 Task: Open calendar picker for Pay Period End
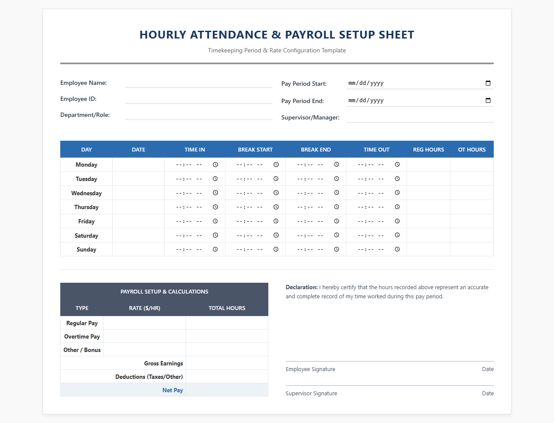[488, 100]
